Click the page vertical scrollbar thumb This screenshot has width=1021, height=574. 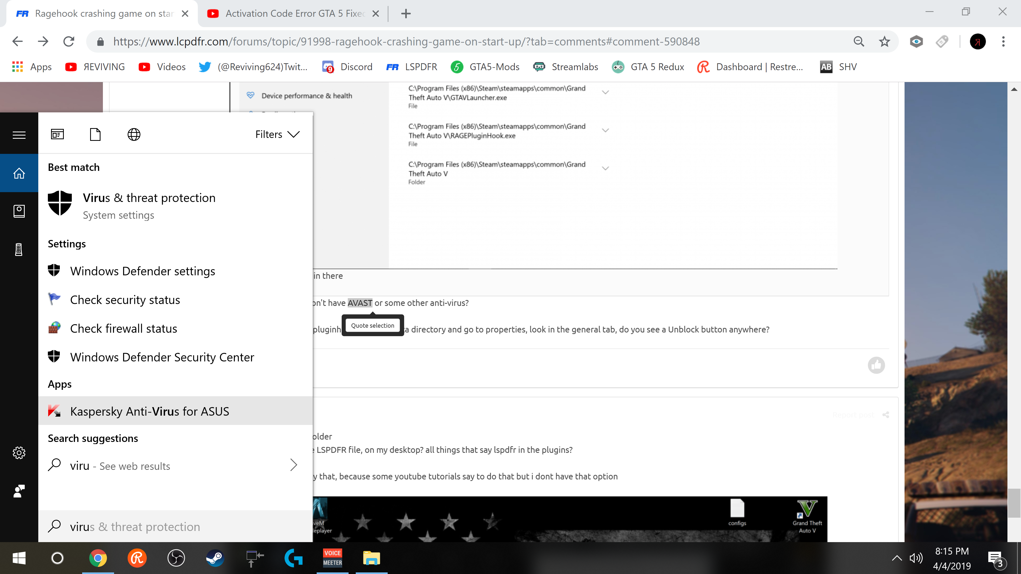[1014, 503]
